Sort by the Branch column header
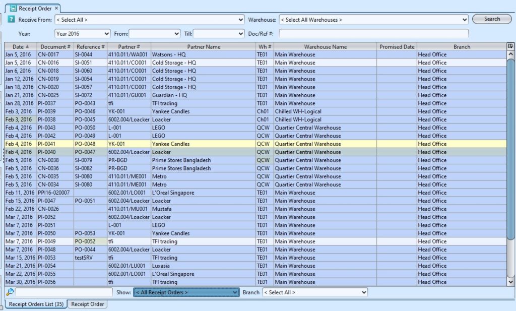 pos(462,47)
